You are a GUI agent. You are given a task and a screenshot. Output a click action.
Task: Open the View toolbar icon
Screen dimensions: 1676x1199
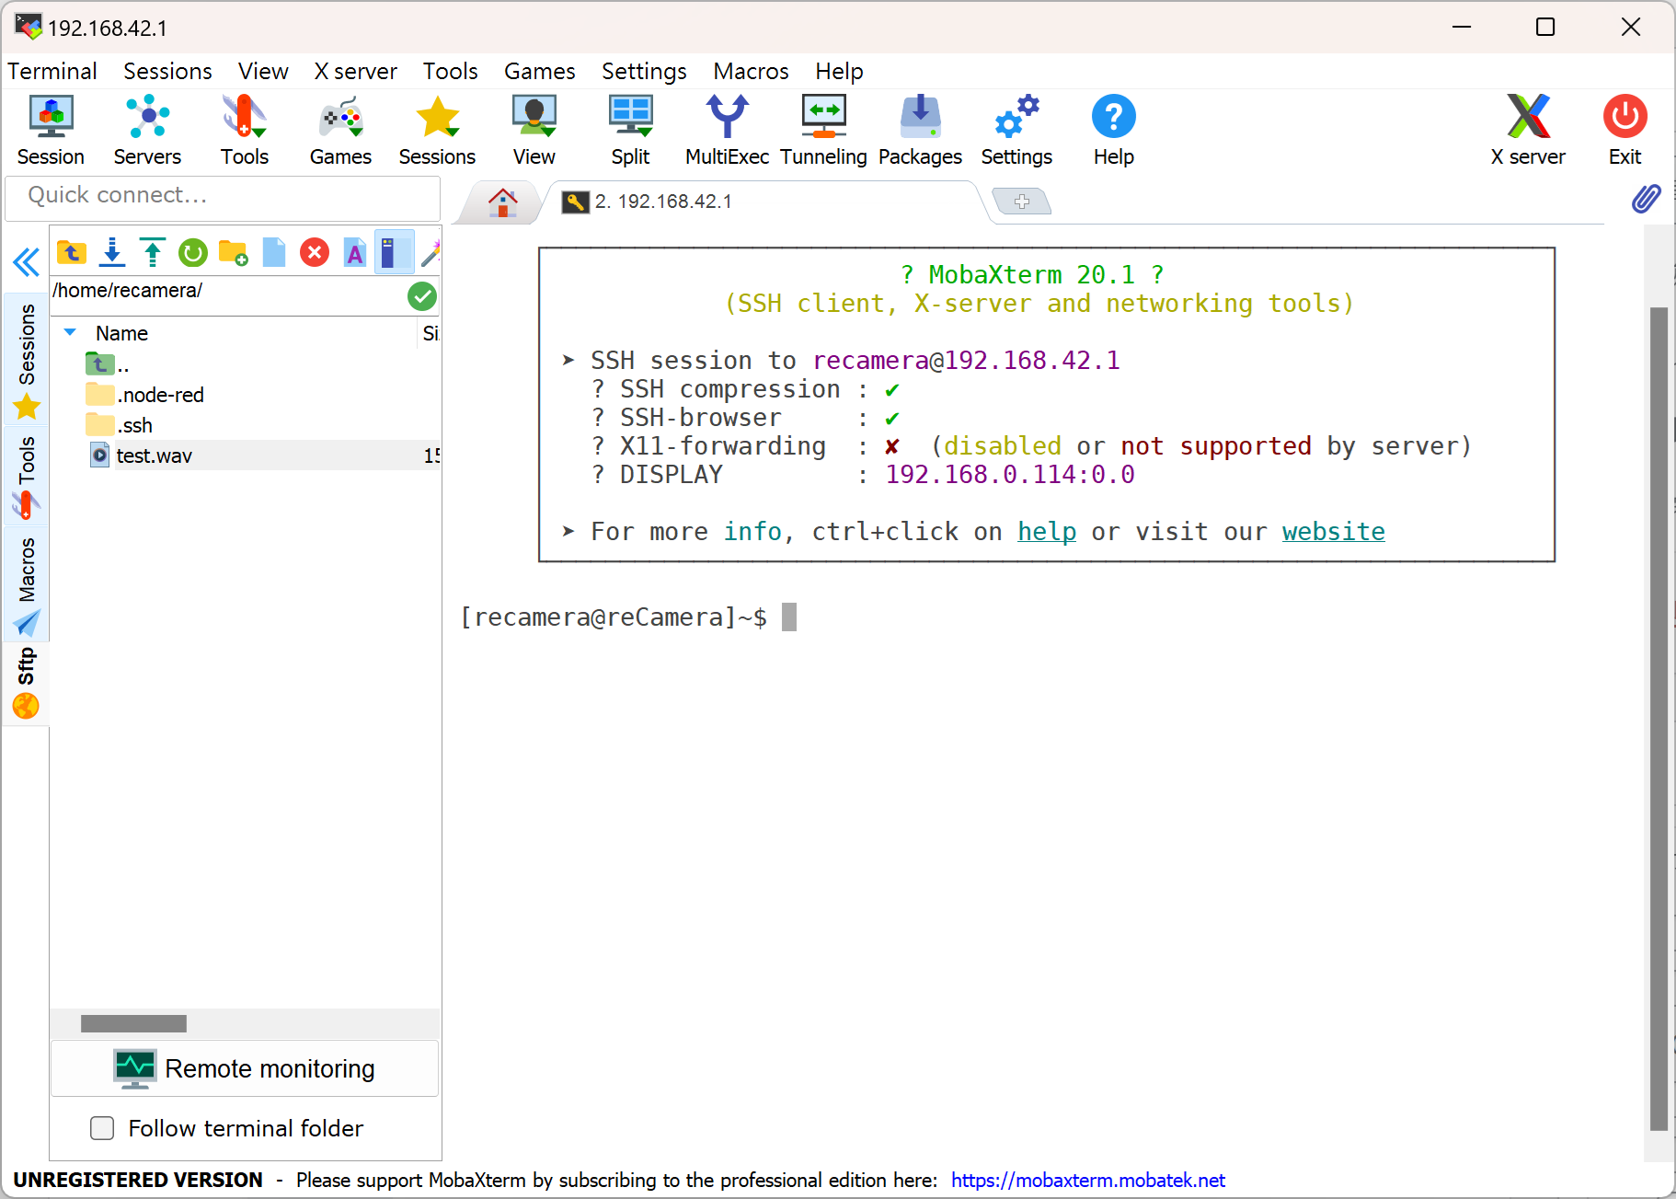[x=534, y=130]
